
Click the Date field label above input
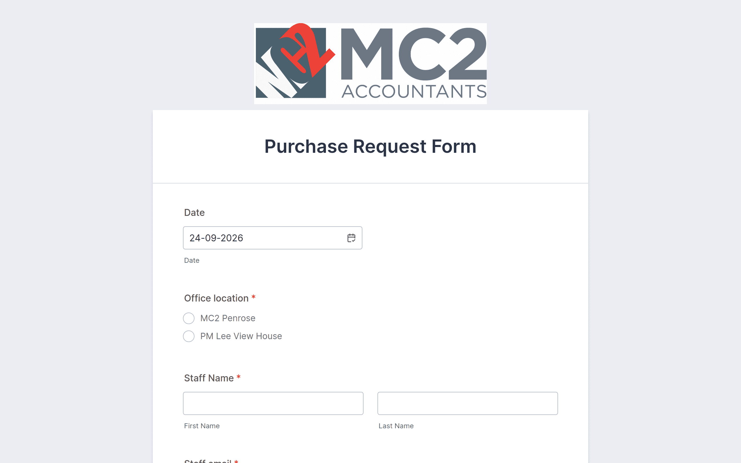pos(195,212)
